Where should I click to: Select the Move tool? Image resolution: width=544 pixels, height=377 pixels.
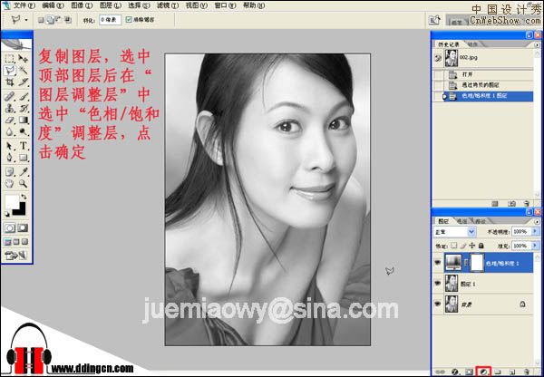coord(24,58)
